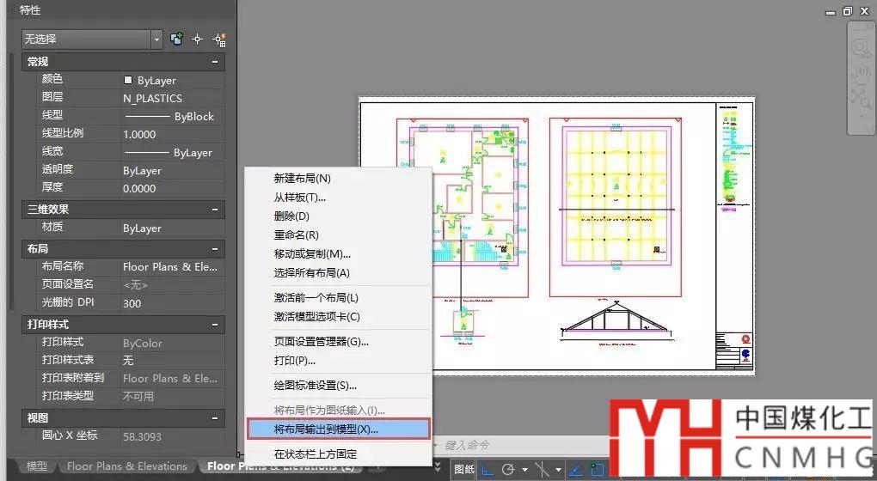877x481 pixels.
Task: Open the 无选择 object type dropdown
Action: click(x=156, y=40)
